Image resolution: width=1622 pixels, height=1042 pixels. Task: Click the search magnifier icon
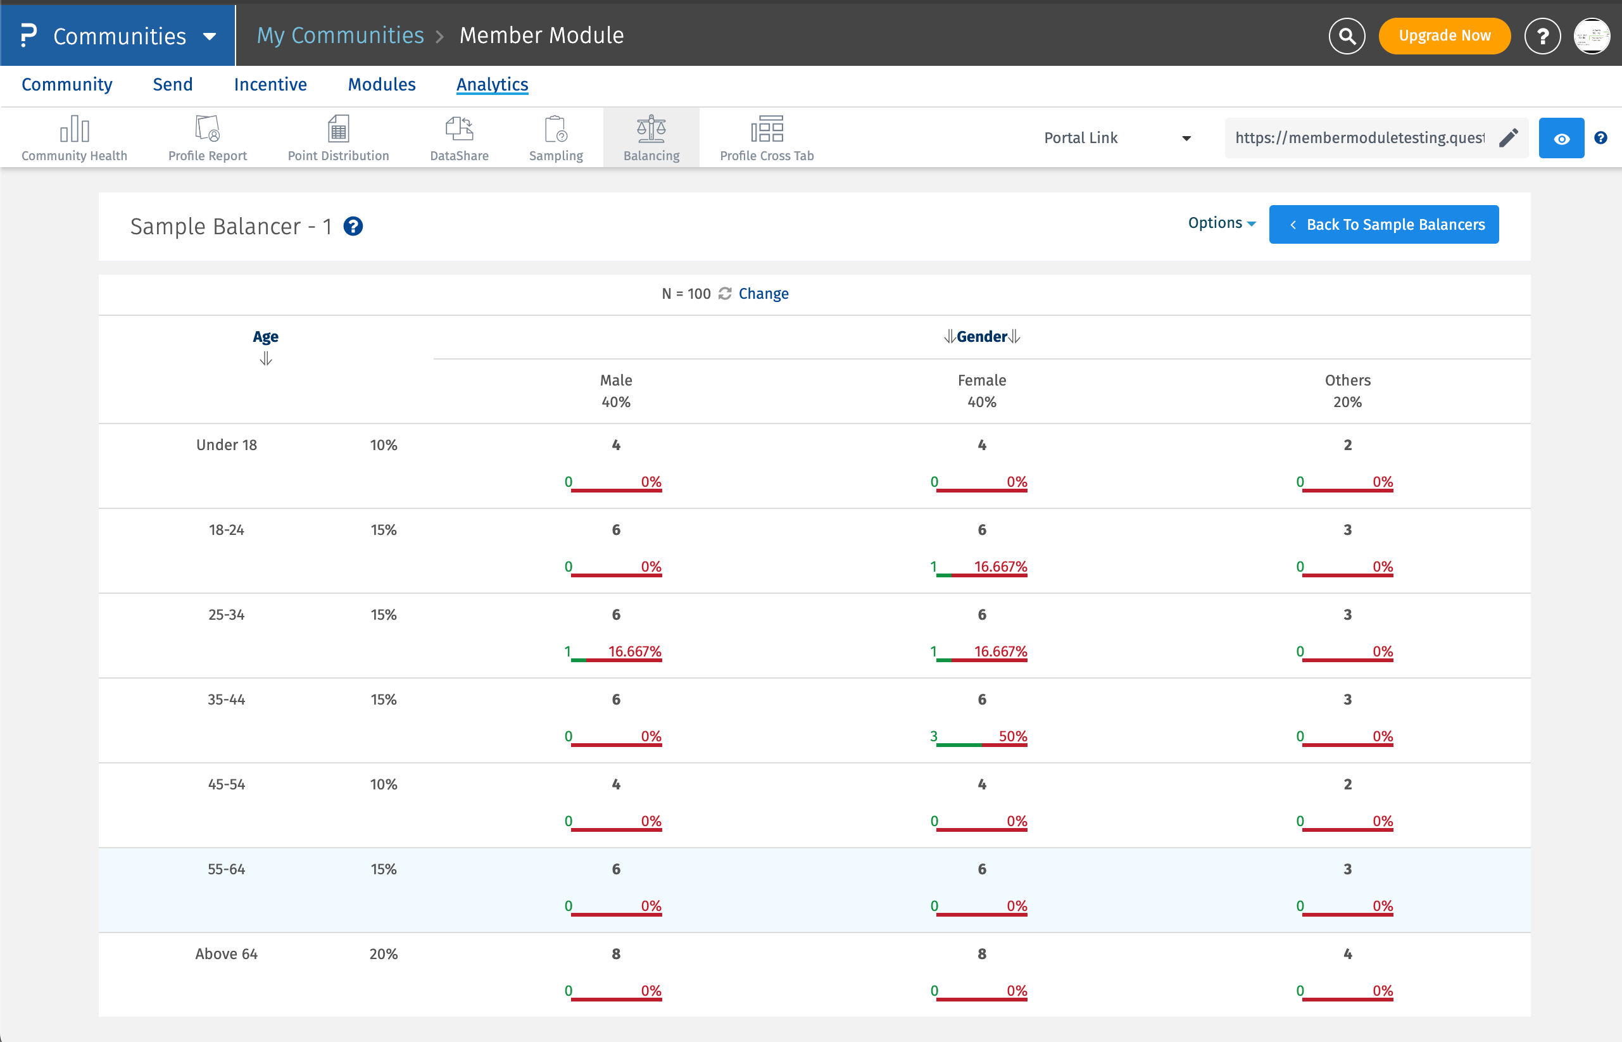point(1346,36)
